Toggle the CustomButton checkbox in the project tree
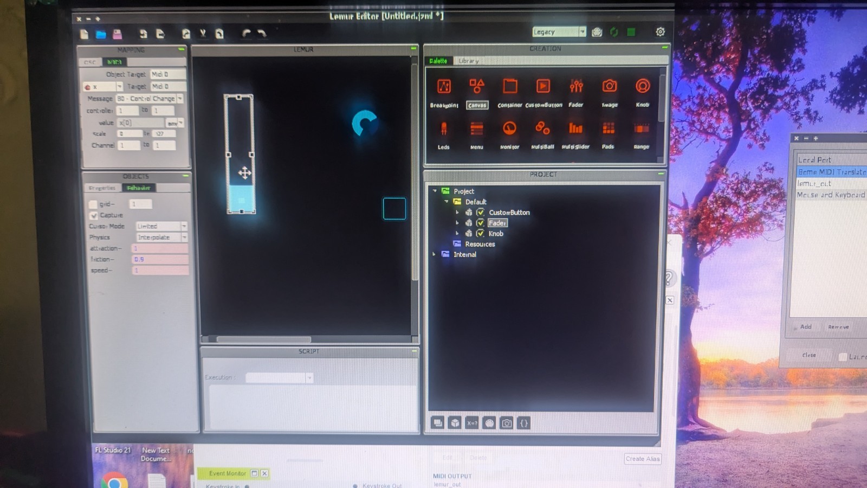867x488 pixels. tap(480, 213)
